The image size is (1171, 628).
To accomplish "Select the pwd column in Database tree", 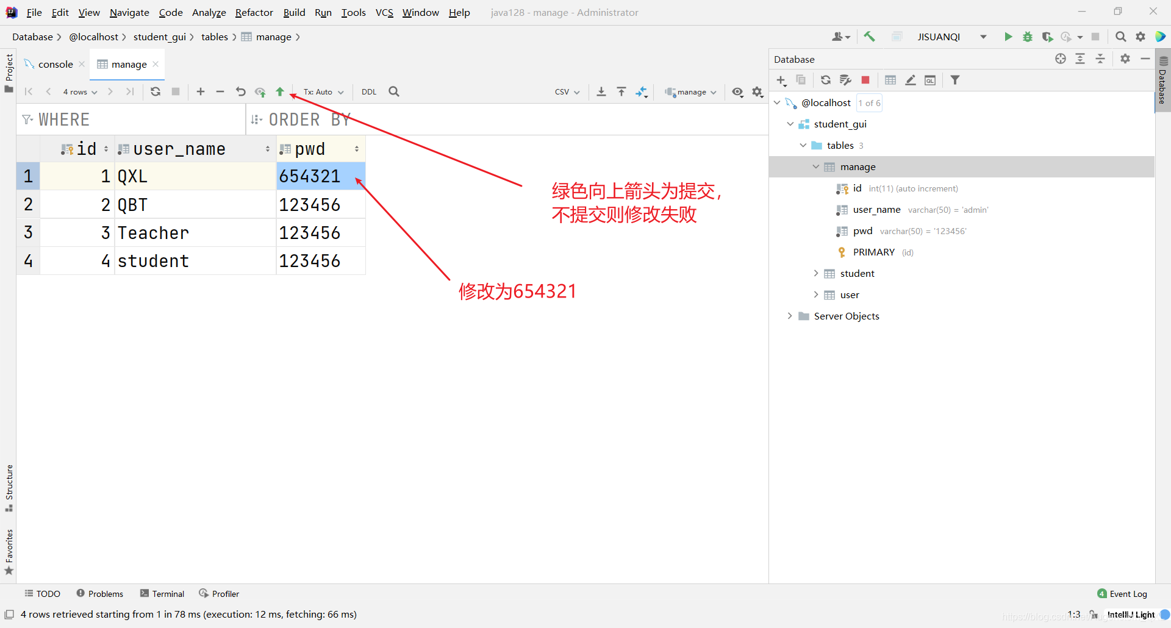I will coord(862,231).
